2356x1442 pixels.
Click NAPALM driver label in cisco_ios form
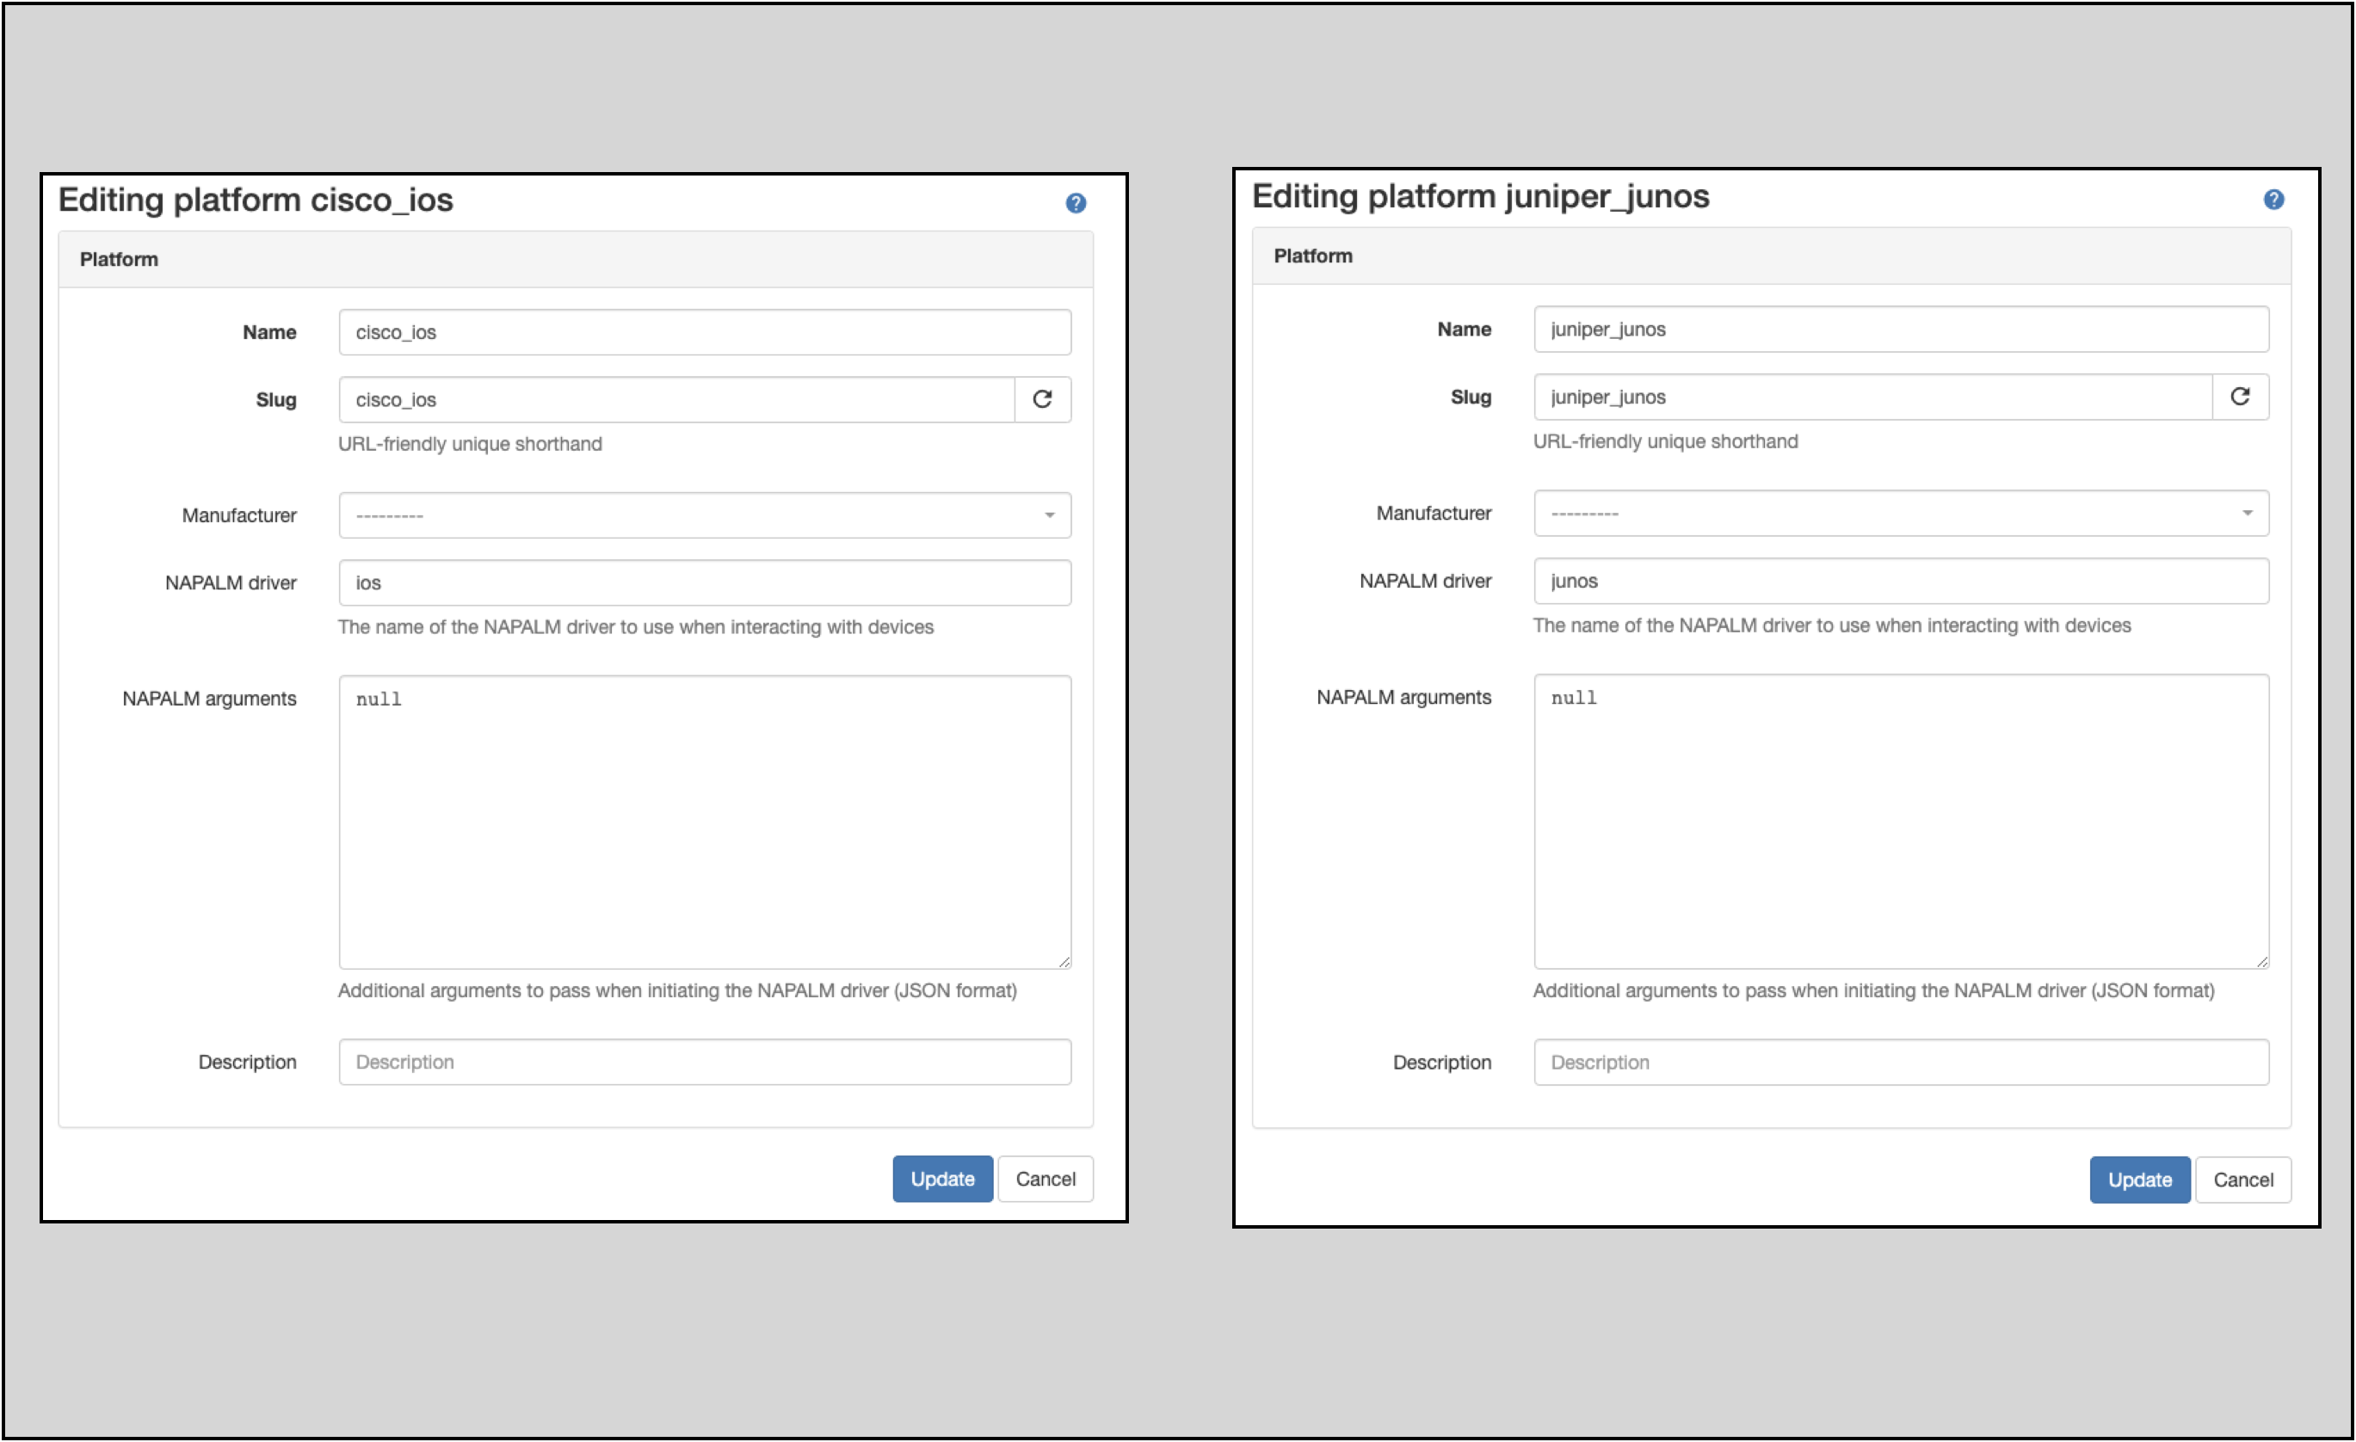231,582
